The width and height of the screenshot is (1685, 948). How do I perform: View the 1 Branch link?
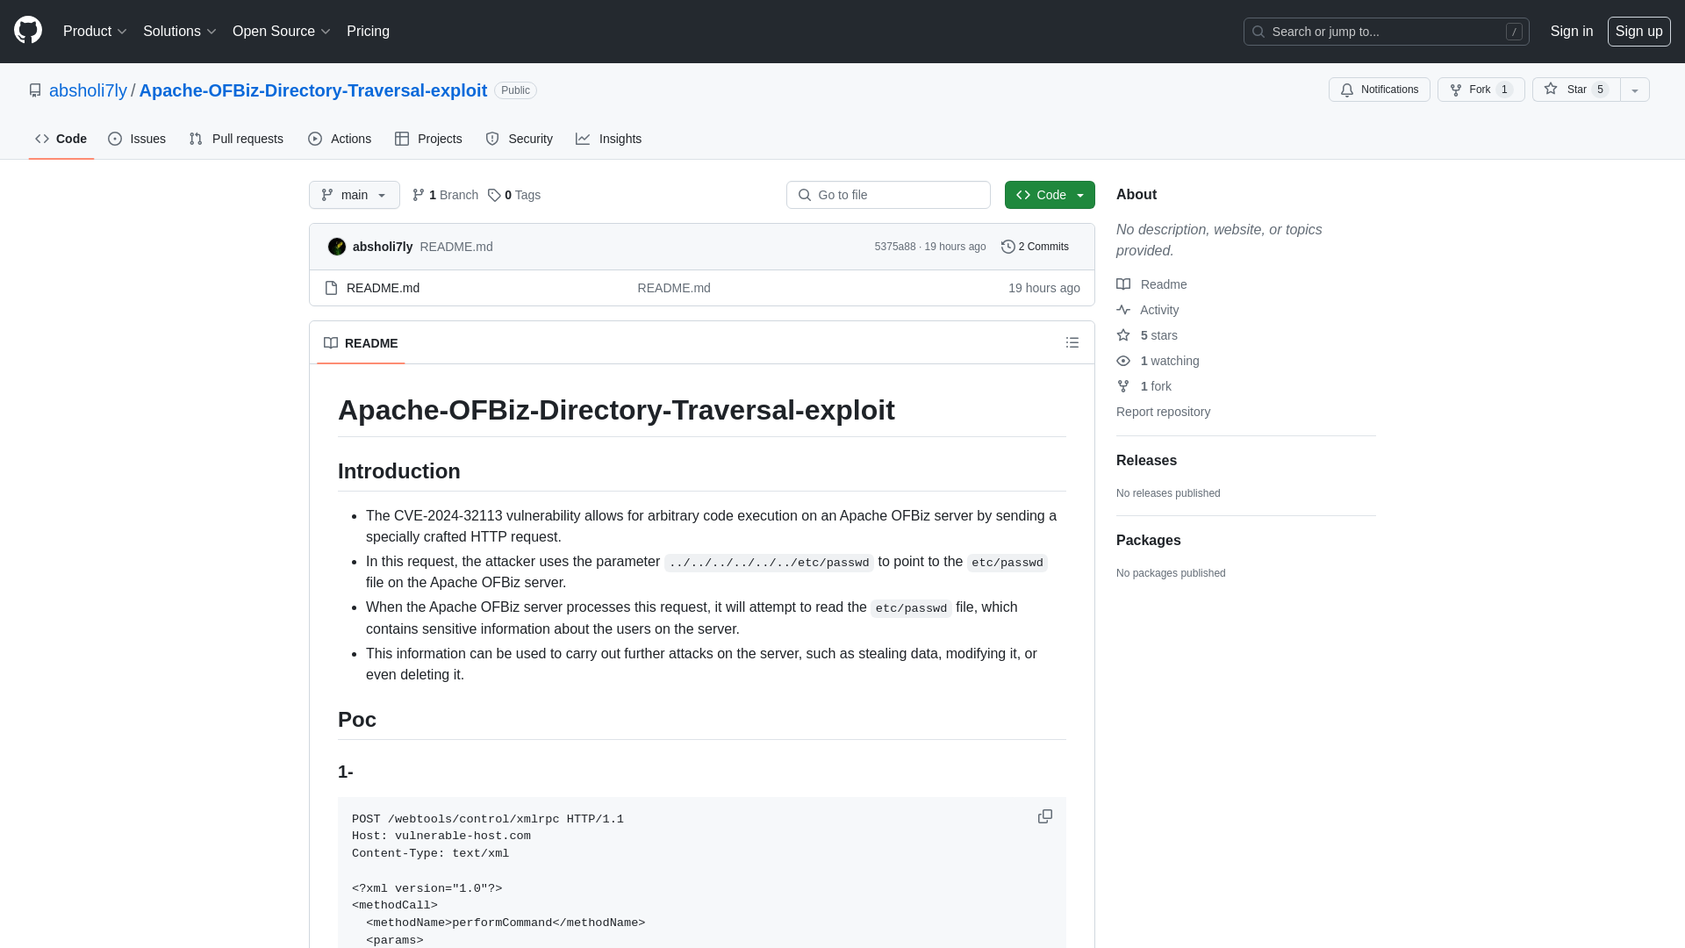(445, 195)
